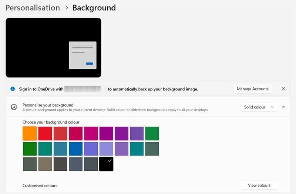Collapse the Personalise your background section
The image size is (296, 194).
pos(283,107)
